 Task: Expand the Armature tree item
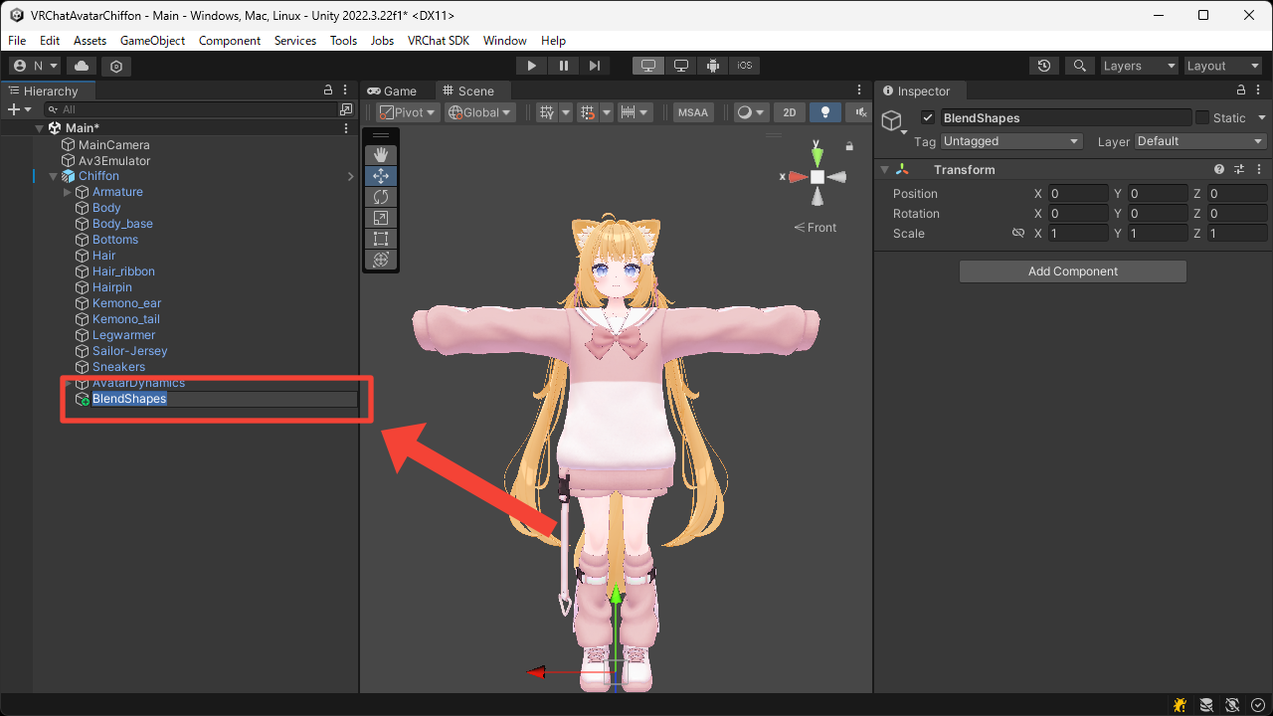pos(68,192)
